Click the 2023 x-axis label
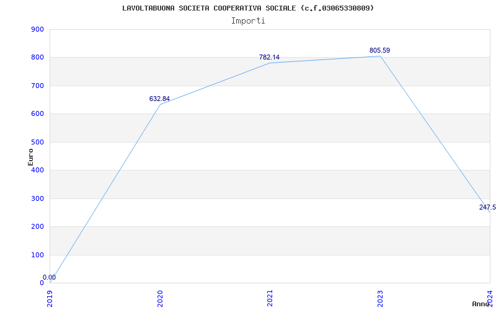 tap(380, 298)
